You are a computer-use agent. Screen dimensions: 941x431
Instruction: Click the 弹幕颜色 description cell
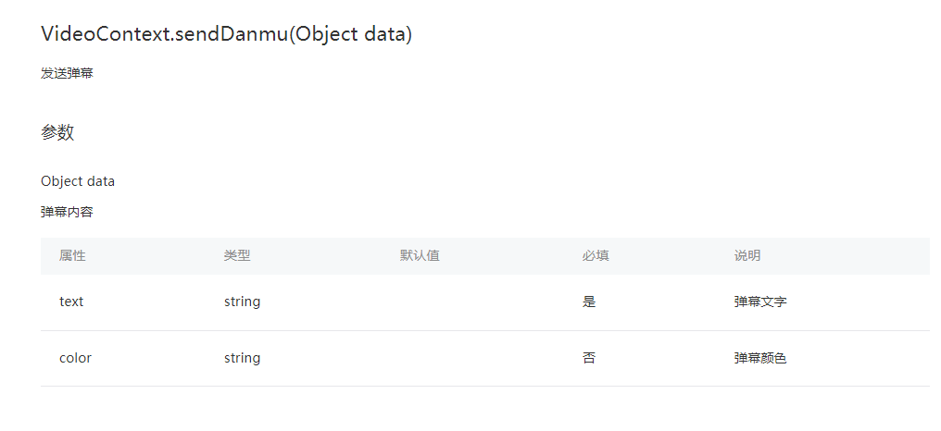click(760, 358)
